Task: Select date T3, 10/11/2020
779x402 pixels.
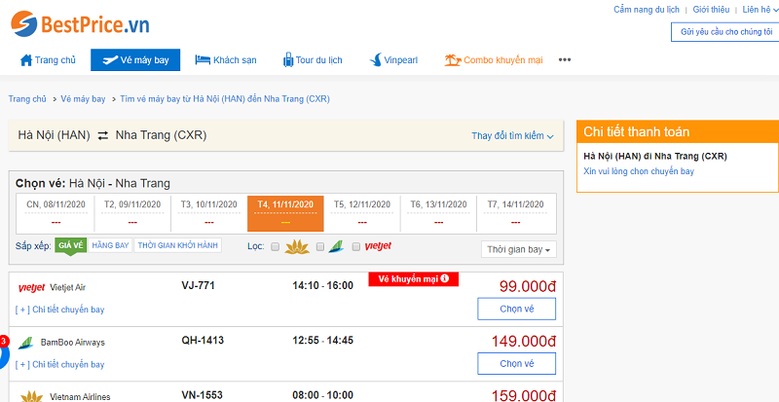Action: (209, 213)
